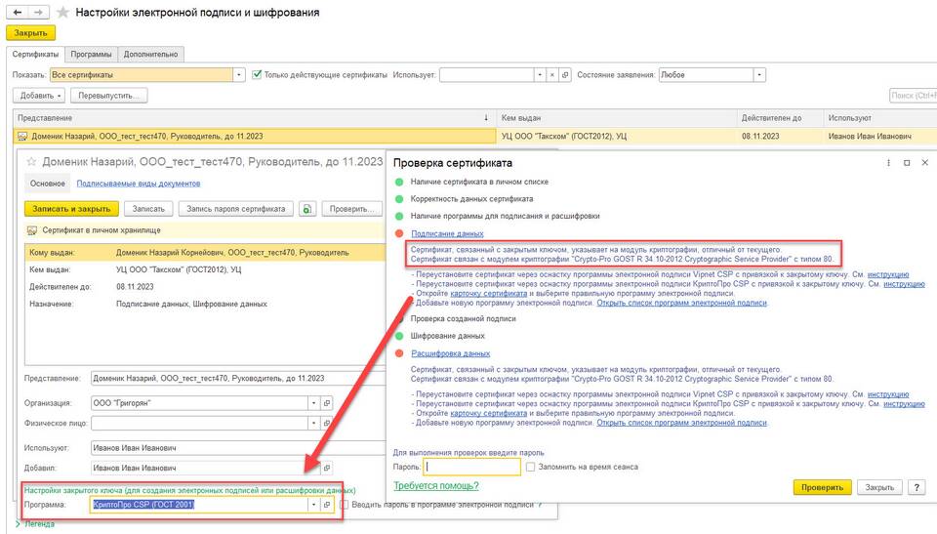937x534 pixels.
Task: Open the Организация record via its open icon
Action: [x=327, y=403]
